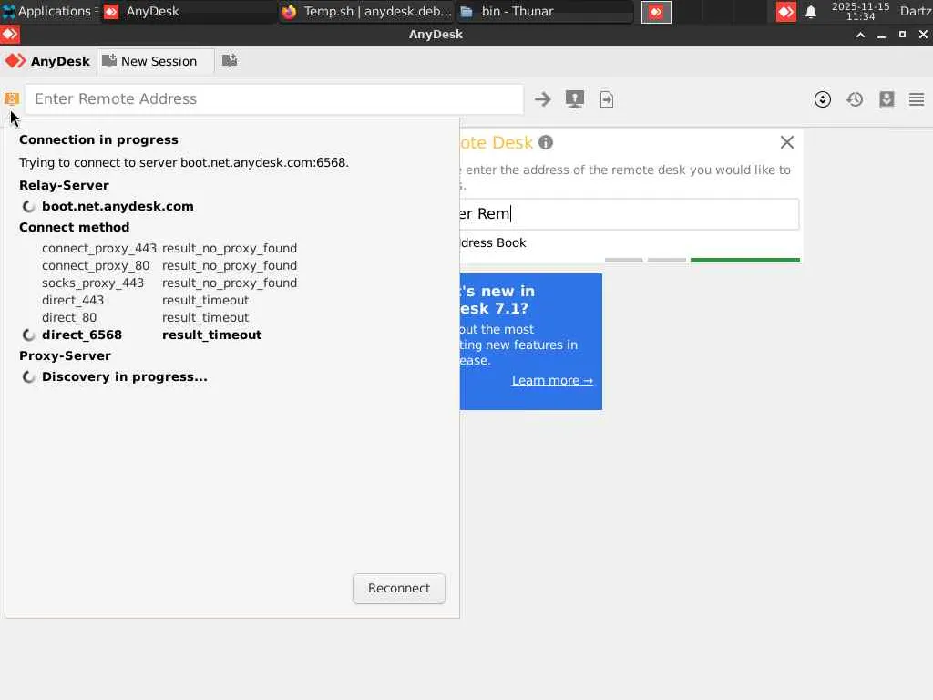
Task: Open the session history clock icon
Action: [x=855, y=99]
